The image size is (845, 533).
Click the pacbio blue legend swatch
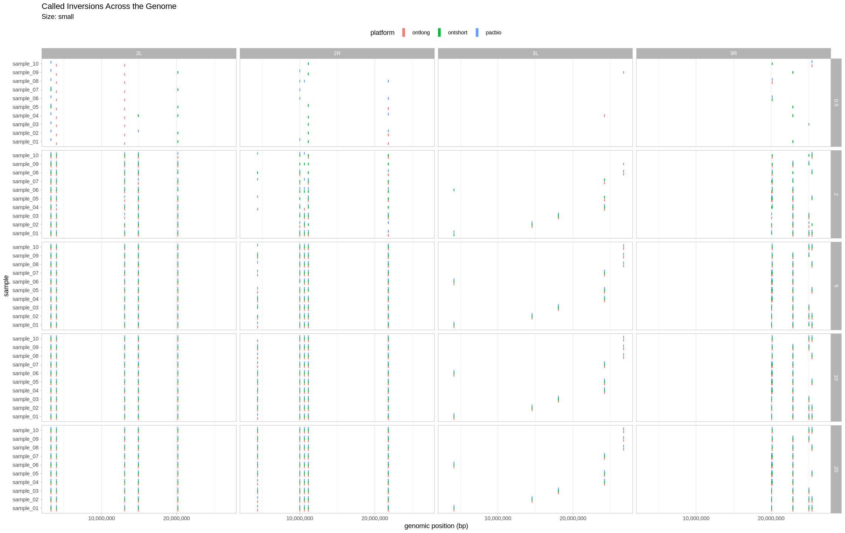click(477, 33)
